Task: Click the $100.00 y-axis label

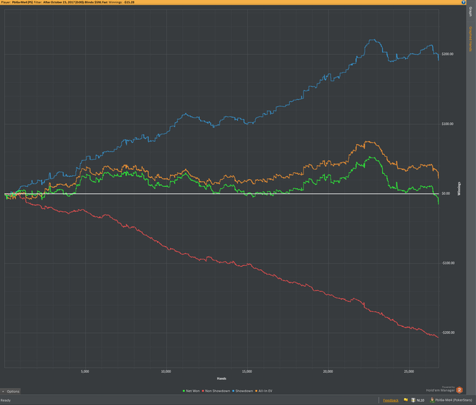Action: (x=447, y=124)
